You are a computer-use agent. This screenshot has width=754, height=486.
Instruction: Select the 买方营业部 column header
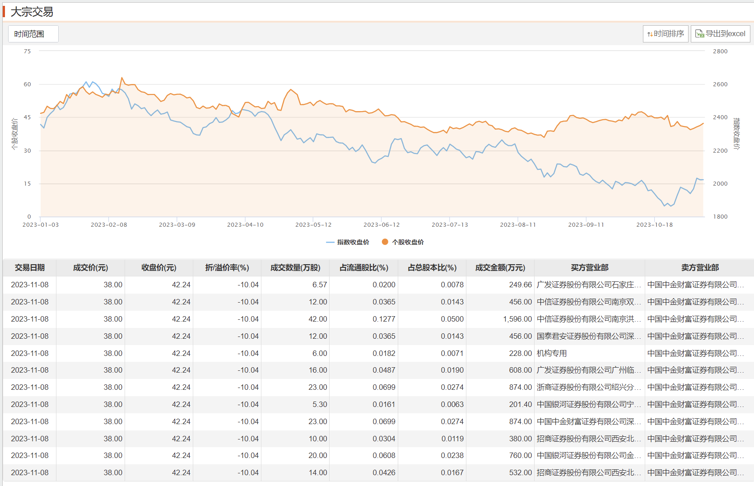click(x=589, y=268)
